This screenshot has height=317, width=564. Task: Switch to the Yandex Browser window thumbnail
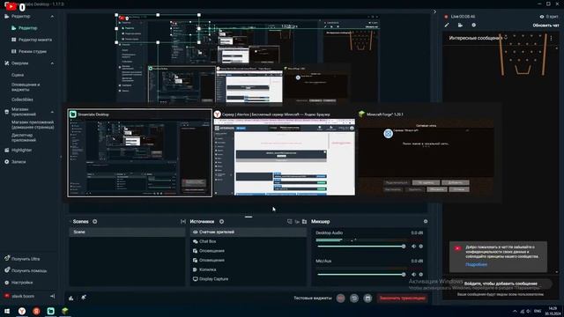click(284, 152)
